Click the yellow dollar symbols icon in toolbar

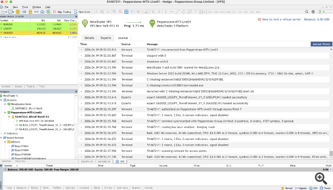[x=18, y=12]
